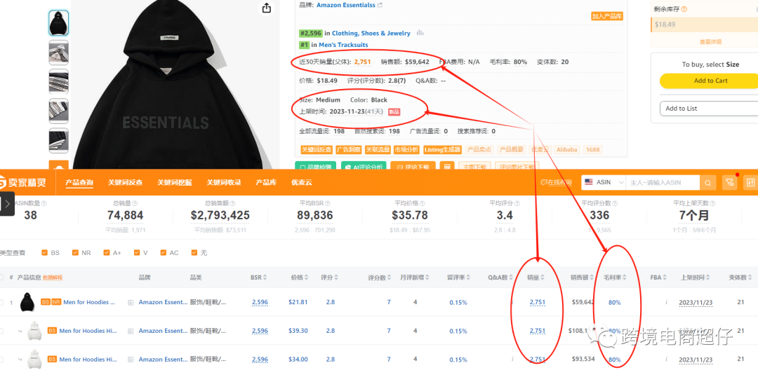
Task: Sort the table by the 价格 column arrows
Action: (305, 277)
